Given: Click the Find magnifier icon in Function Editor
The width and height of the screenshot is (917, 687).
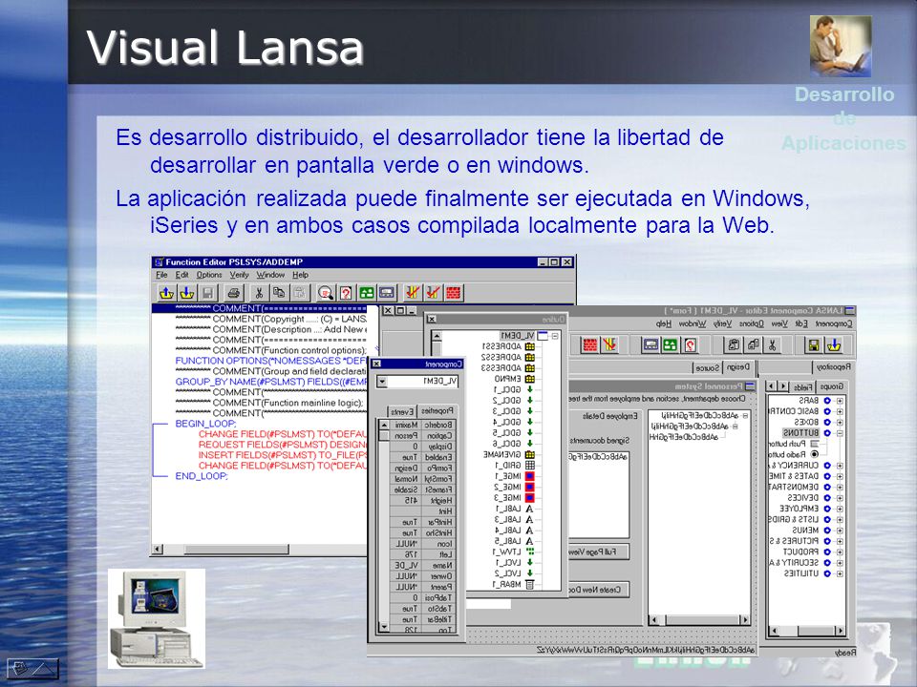Looking at the screenshot, I should [326, 293].
